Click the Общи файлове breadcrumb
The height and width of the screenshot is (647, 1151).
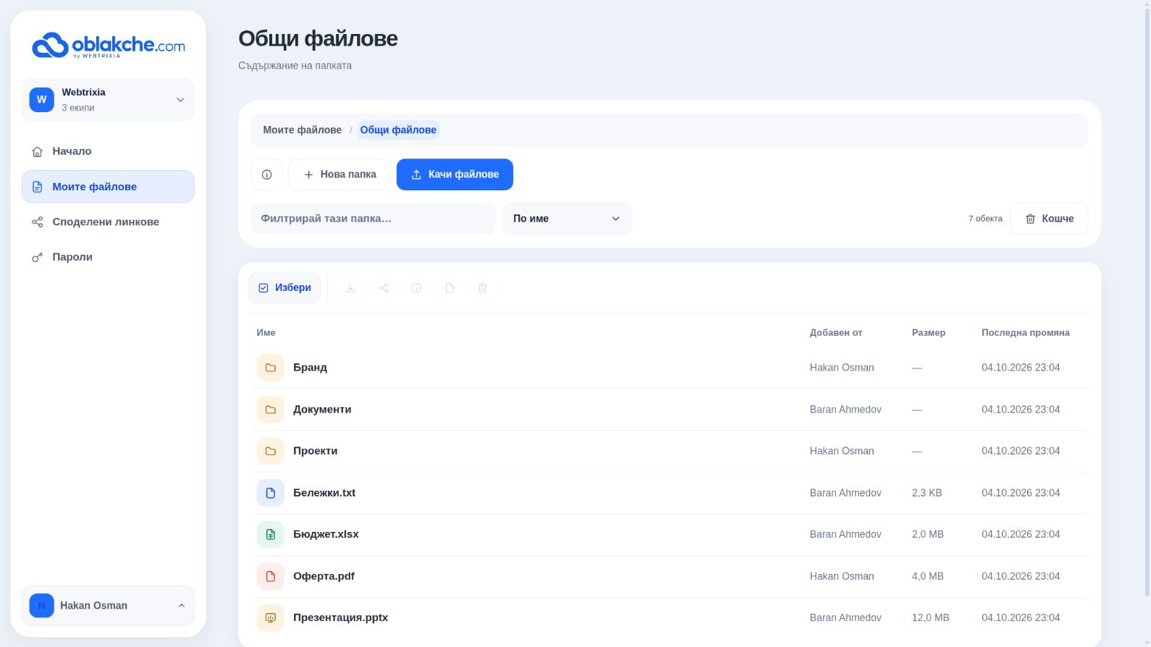pos(398,130)
